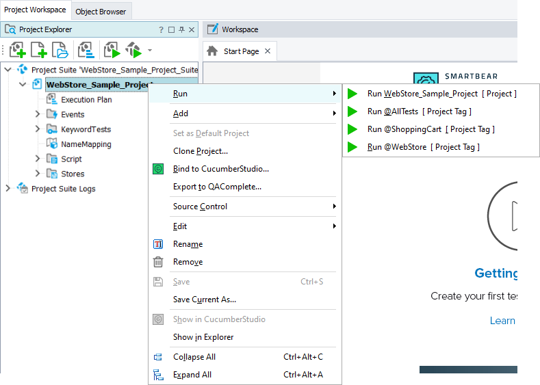Click the Run Project Suite toolbar icon
Image resolution: width=540 pixels, height=385 pixels.
coord(133,50)
